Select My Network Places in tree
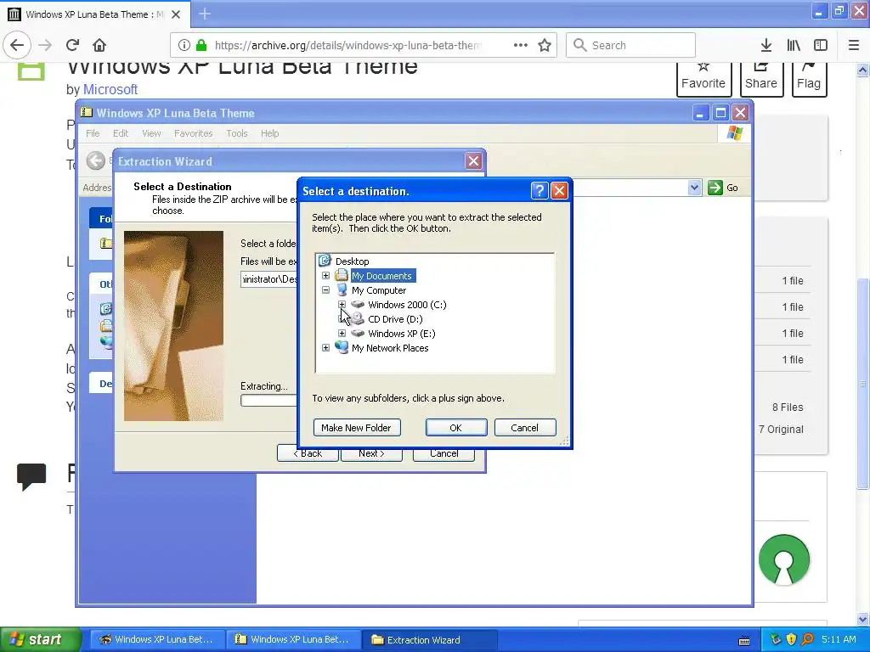The height and width of the screenshot is (652, 870). [x=389, y=347]
